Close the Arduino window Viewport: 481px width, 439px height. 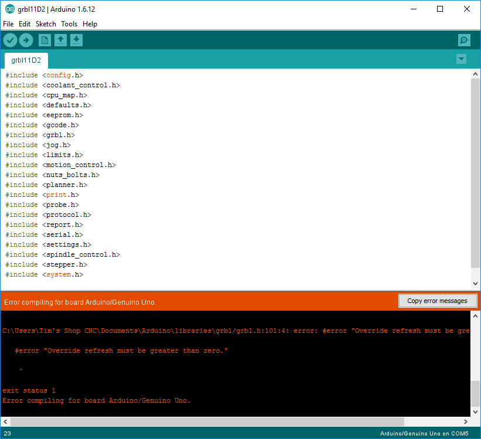coord(466,9)
